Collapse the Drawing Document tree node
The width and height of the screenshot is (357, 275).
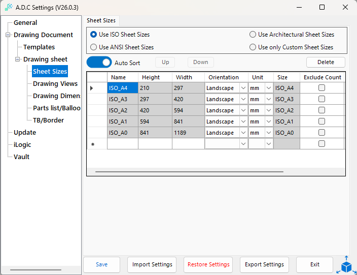(x=8, y=35)
